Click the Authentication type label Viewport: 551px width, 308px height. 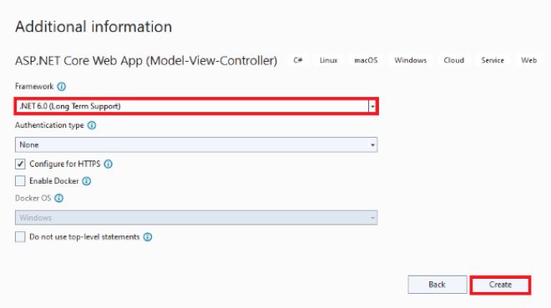click(x=49, y=125)
